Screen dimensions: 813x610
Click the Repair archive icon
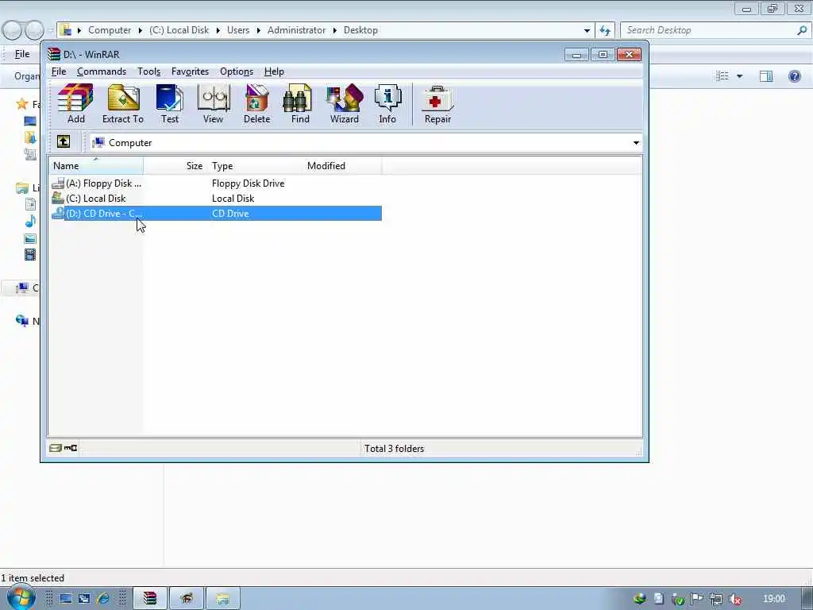tap(437, 104)
